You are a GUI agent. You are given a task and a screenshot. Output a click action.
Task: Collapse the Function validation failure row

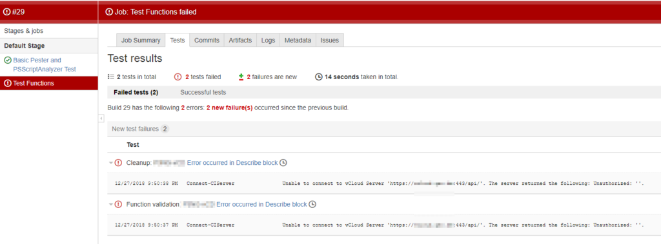coord(110,205)
